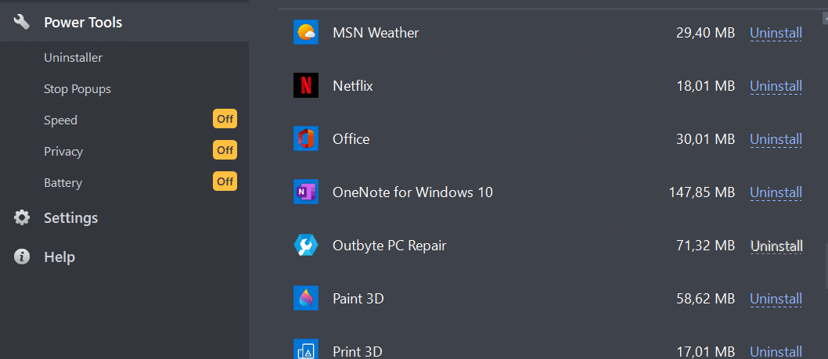828x359 pixels.
Task: Select the Print 3D app icon
Action: [x=306, y=349]
